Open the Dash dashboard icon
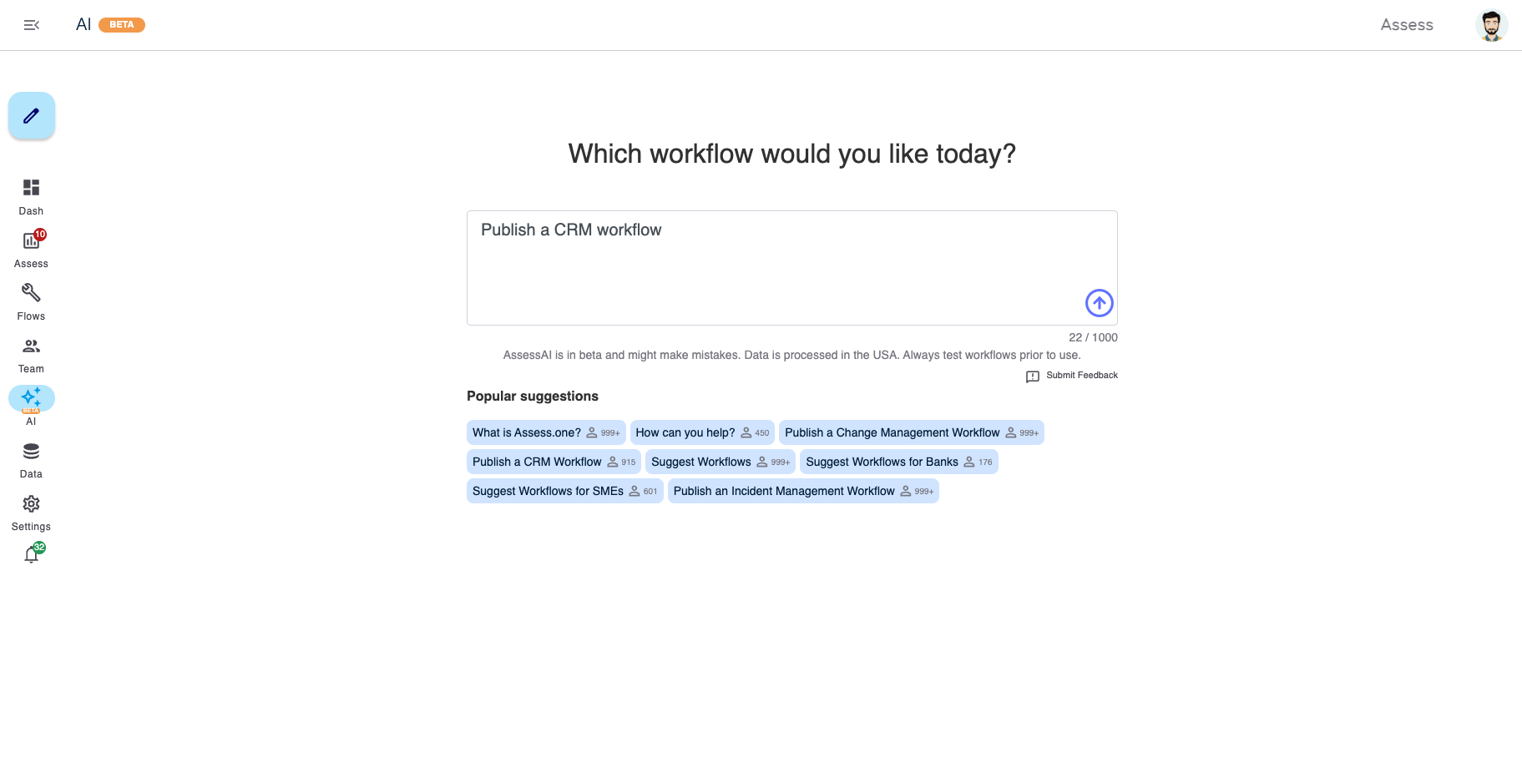The image size is (1522, 778). [x=31, y=197]
